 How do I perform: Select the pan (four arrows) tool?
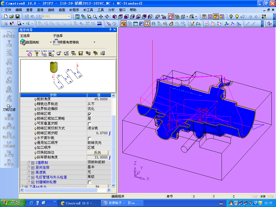pyautogui.click(x=101, y=16)
